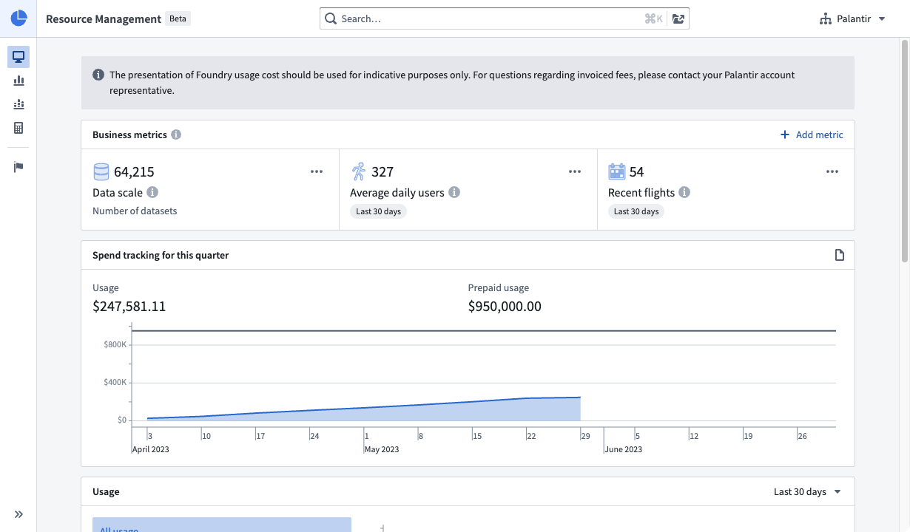
Task: Open Average daily users options menu
Action: tap(575, 171)
